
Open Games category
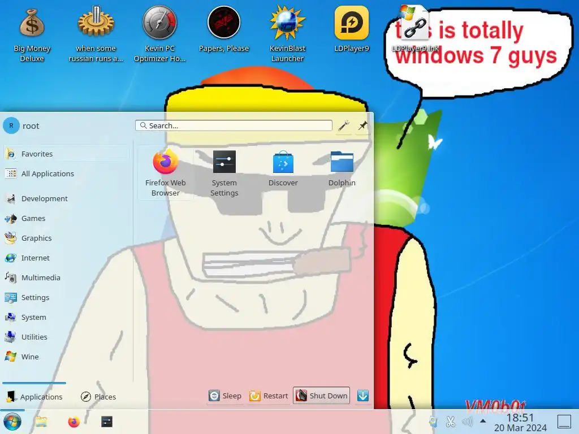pyautogui.click(x=67, y=218)
